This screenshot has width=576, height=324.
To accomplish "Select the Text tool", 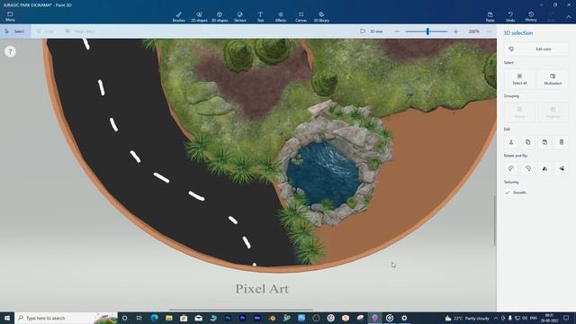I will point(260,16).
